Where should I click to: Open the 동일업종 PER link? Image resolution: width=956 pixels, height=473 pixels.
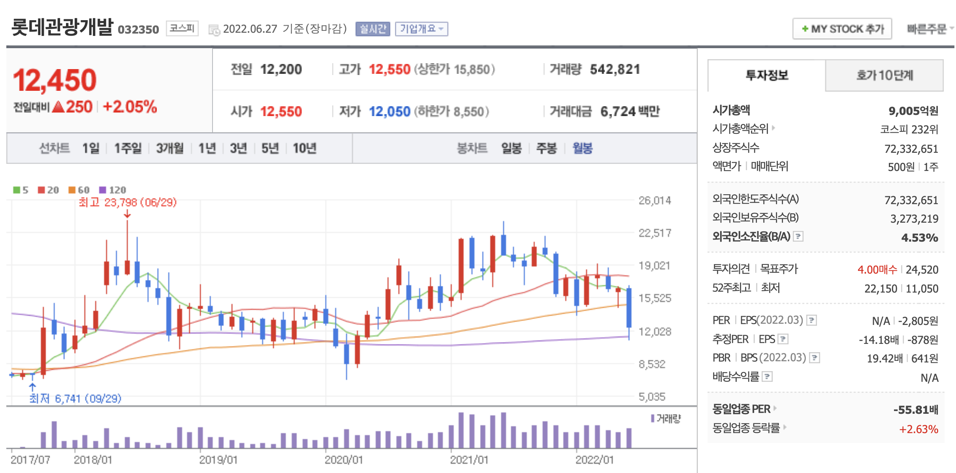click(741, 409)
